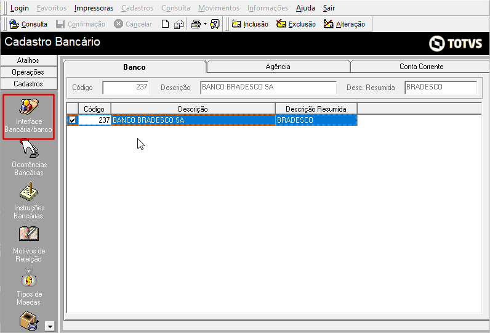Screen dimensions: 490x333
Task: Click the TOTVS logo
Action: (456, 43)
